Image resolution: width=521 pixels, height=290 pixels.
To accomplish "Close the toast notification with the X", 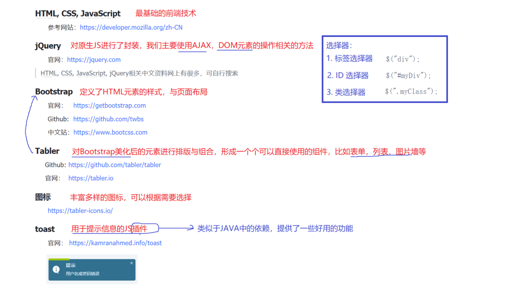I will [132, 263].
